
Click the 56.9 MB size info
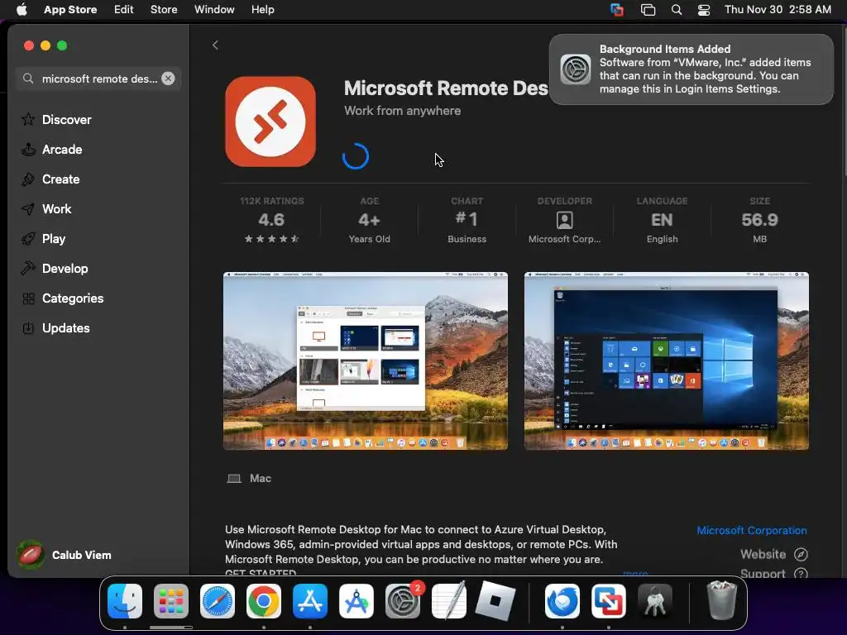pyautogui.click(x=759, y=220)
